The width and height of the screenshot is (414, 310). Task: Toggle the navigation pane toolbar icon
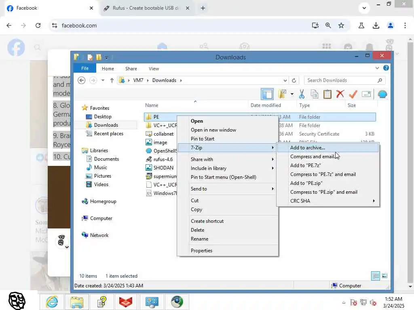pos(267,94)
